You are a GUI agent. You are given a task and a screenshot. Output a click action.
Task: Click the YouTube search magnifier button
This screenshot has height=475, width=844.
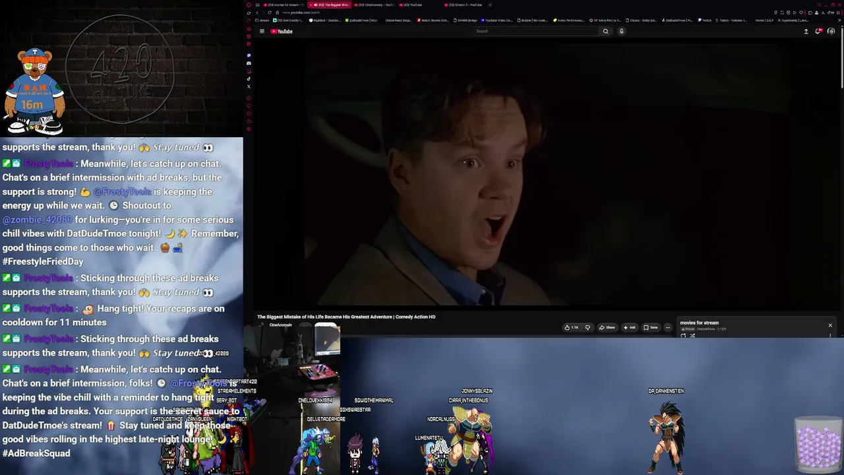(x=605, y=31)
